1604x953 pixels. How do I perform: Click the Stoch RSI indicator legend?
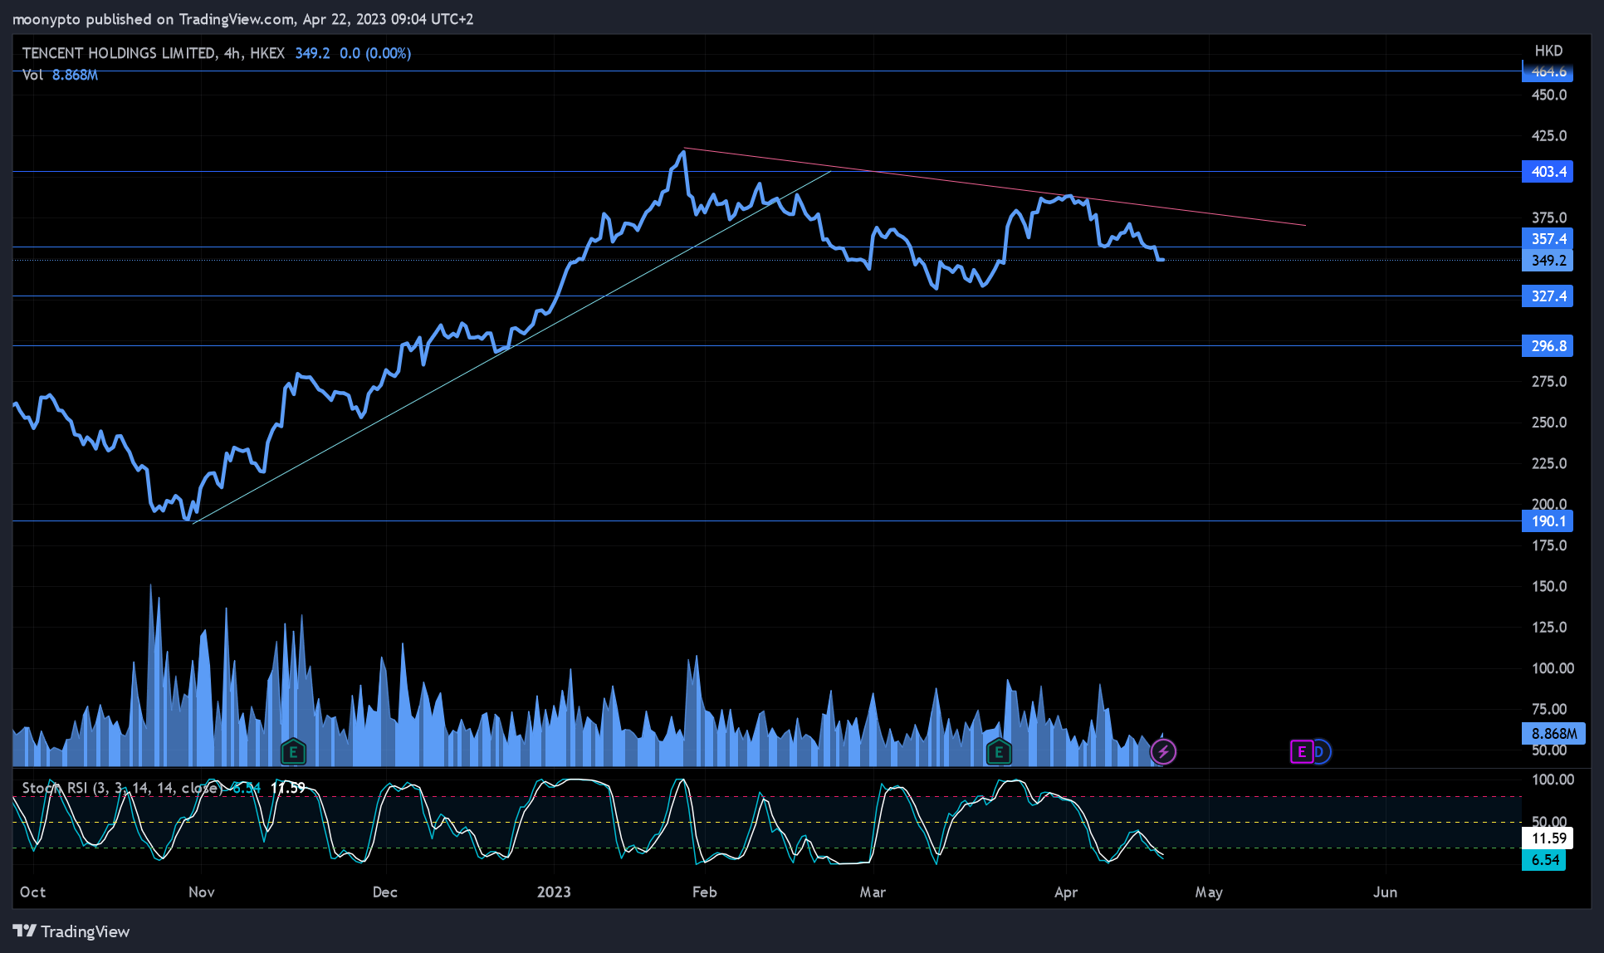121,788
